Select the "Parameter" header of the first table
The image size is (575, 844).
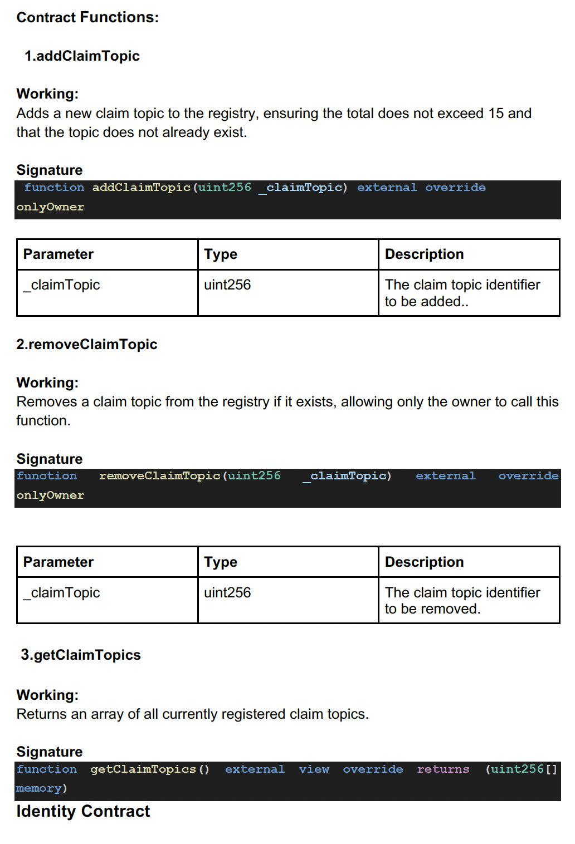coord(59,254)
